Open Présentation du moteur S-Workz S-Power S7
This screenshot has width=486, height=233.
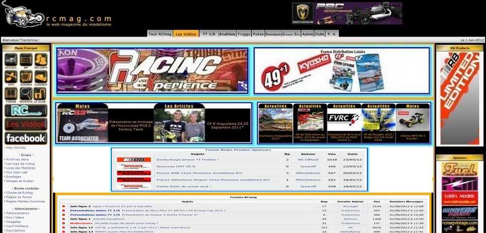(160, 215)
